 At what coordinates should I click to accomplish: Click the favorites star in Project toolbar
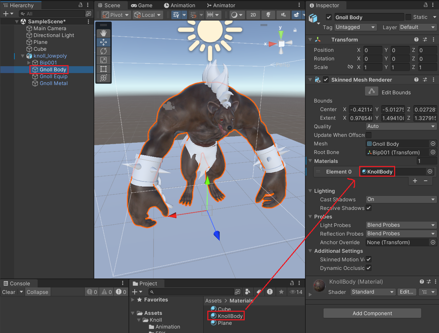coord(281,292)
